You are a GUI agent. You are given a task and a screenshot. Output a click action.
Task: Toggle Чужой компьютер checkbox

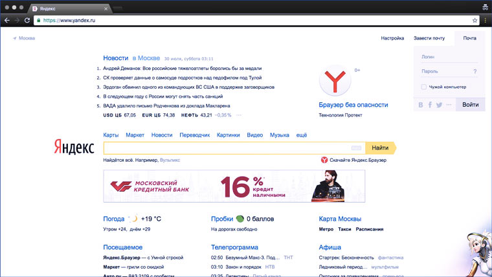click(x=424, y=87)
